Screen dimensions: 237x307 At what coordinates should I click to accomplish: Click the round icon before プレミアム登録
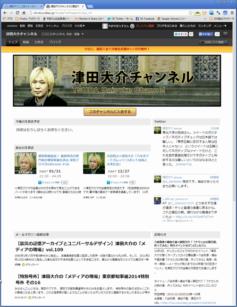tap(132, 26)
